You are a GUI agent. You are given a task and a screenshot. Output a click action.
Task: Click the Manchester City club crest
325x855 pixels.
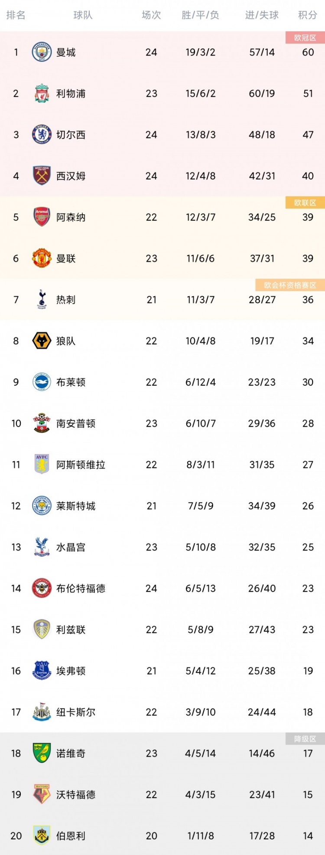[x=42, y=52]
